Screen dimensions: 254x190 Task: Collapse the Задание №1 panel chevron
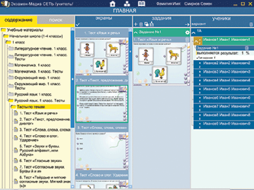coord(136,32)
